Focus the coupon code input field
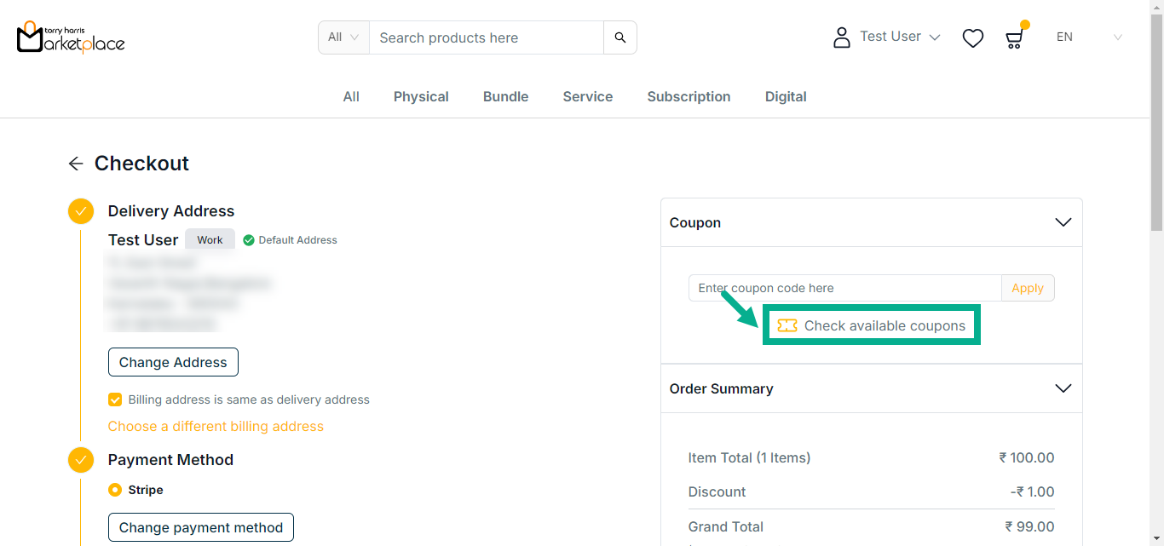 click(x=844, y=288)
